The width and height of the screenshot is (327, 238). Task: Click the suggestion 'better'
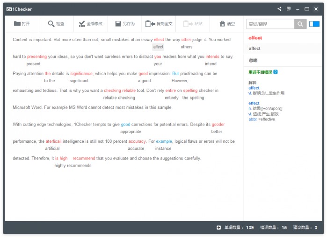(x=217, y=132)
